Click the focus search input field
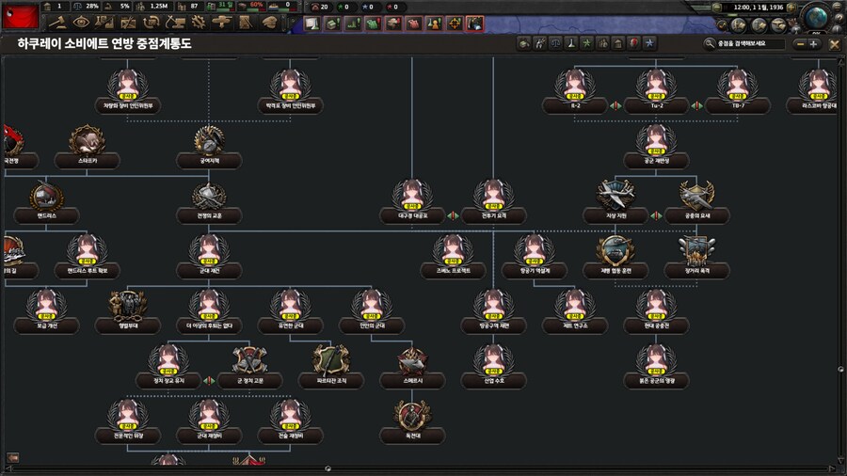Image resolution: width=847 pixels, height=476 pixels. 748,43
